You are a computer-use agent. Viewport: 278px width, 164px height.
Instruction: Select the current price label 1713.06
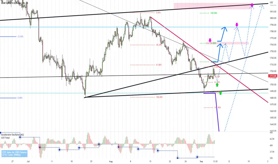point(273,76)
